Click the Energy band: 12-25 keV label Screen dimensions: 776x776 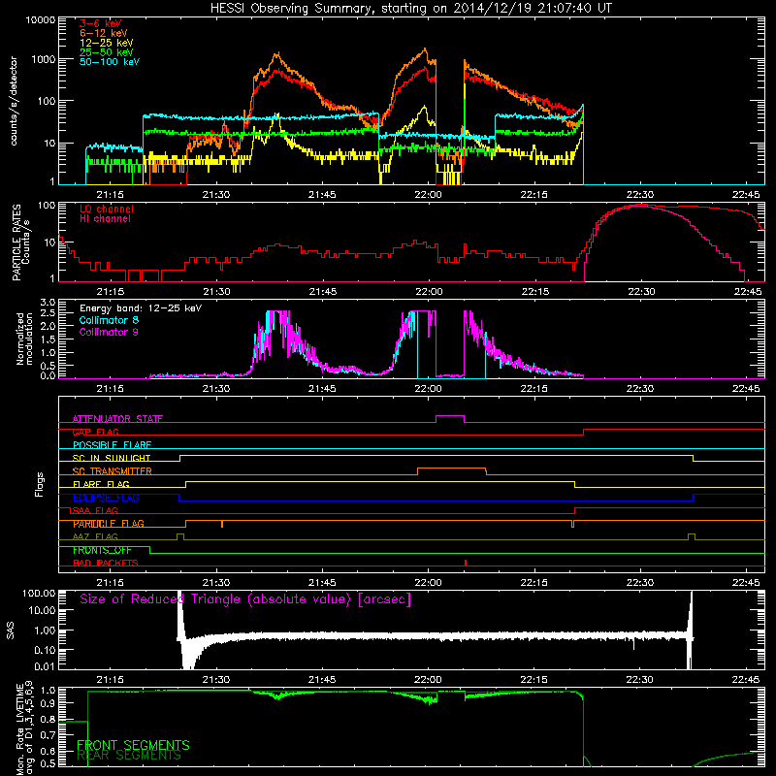[141, 308]
